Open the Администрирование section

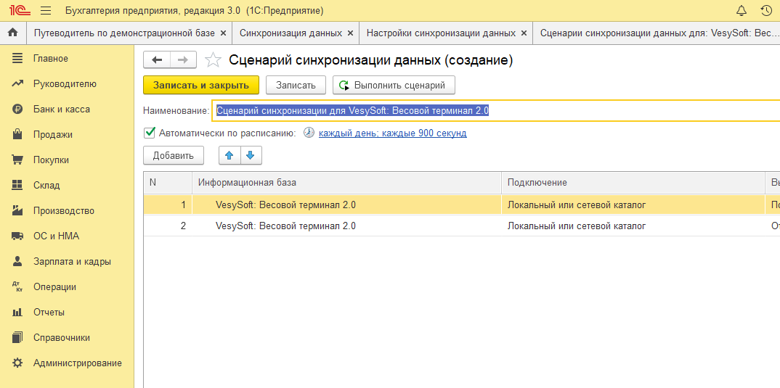coord(77,363)
